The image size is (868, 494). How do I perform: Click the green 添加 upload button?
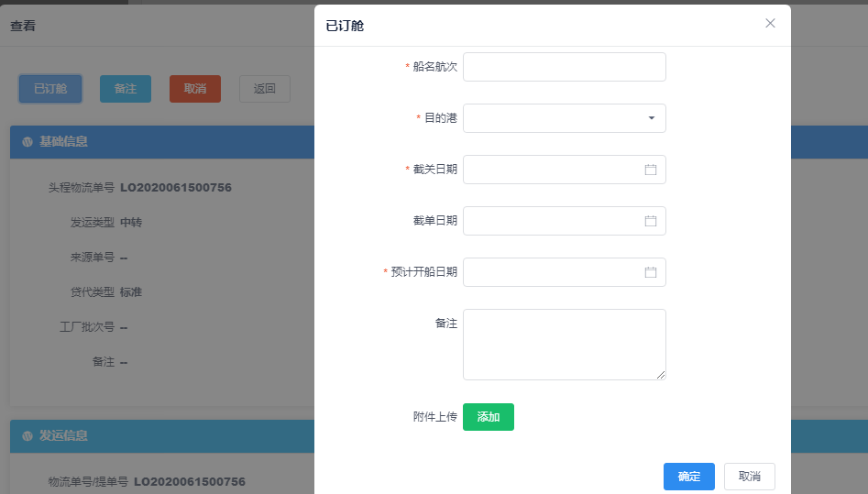pos(489,417)
